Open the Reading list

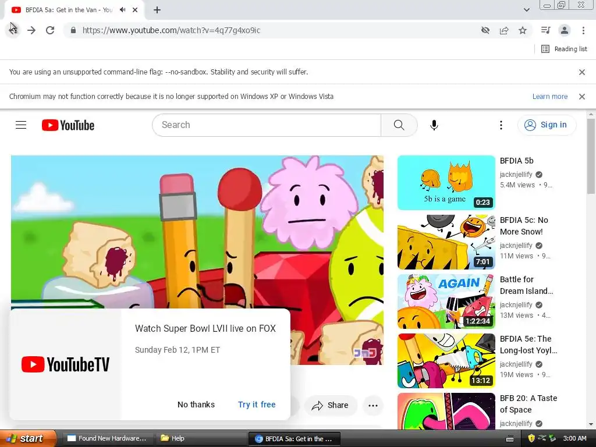point(565,49)
